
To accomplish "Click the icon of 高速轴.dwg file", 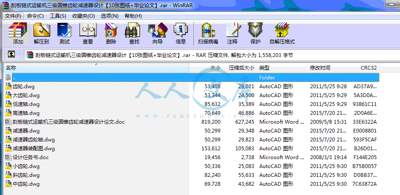I will tap(8, 113).
